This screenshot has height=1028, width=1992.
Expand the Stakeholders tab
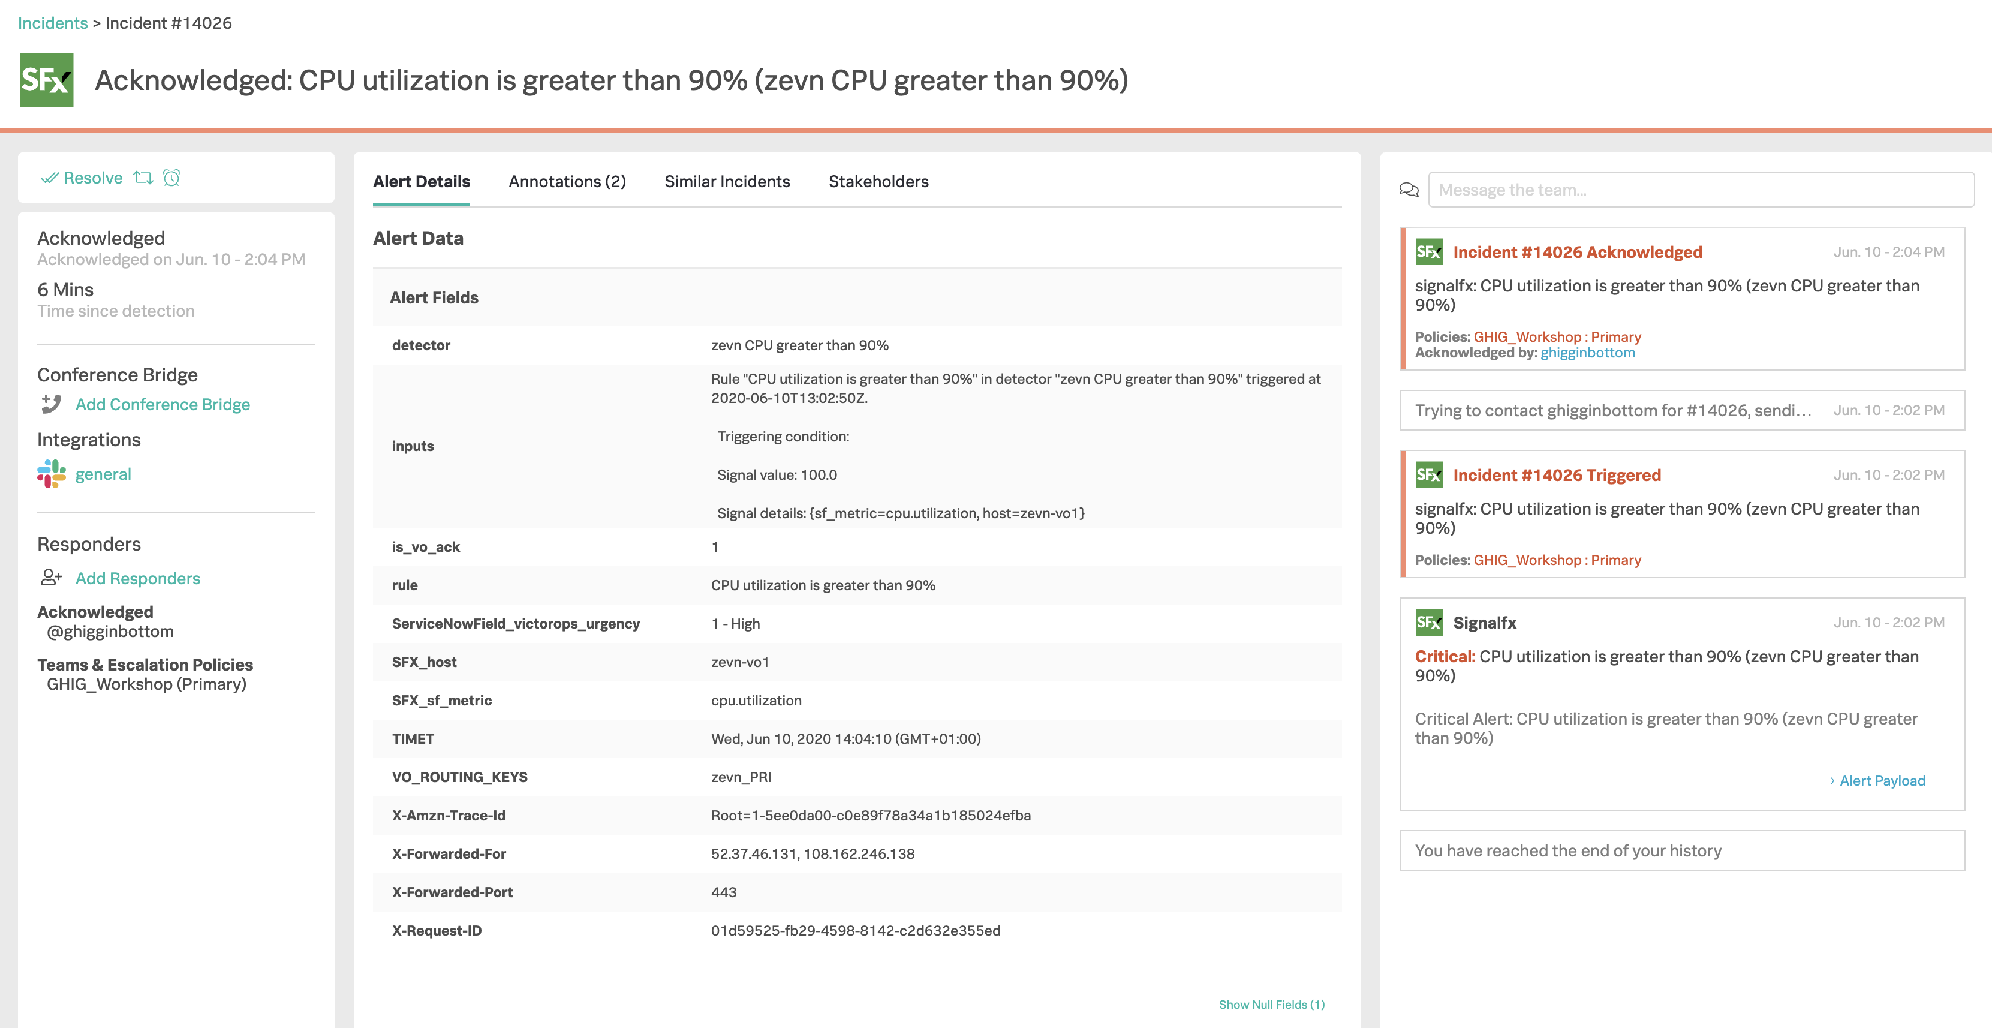coord(878,180)
